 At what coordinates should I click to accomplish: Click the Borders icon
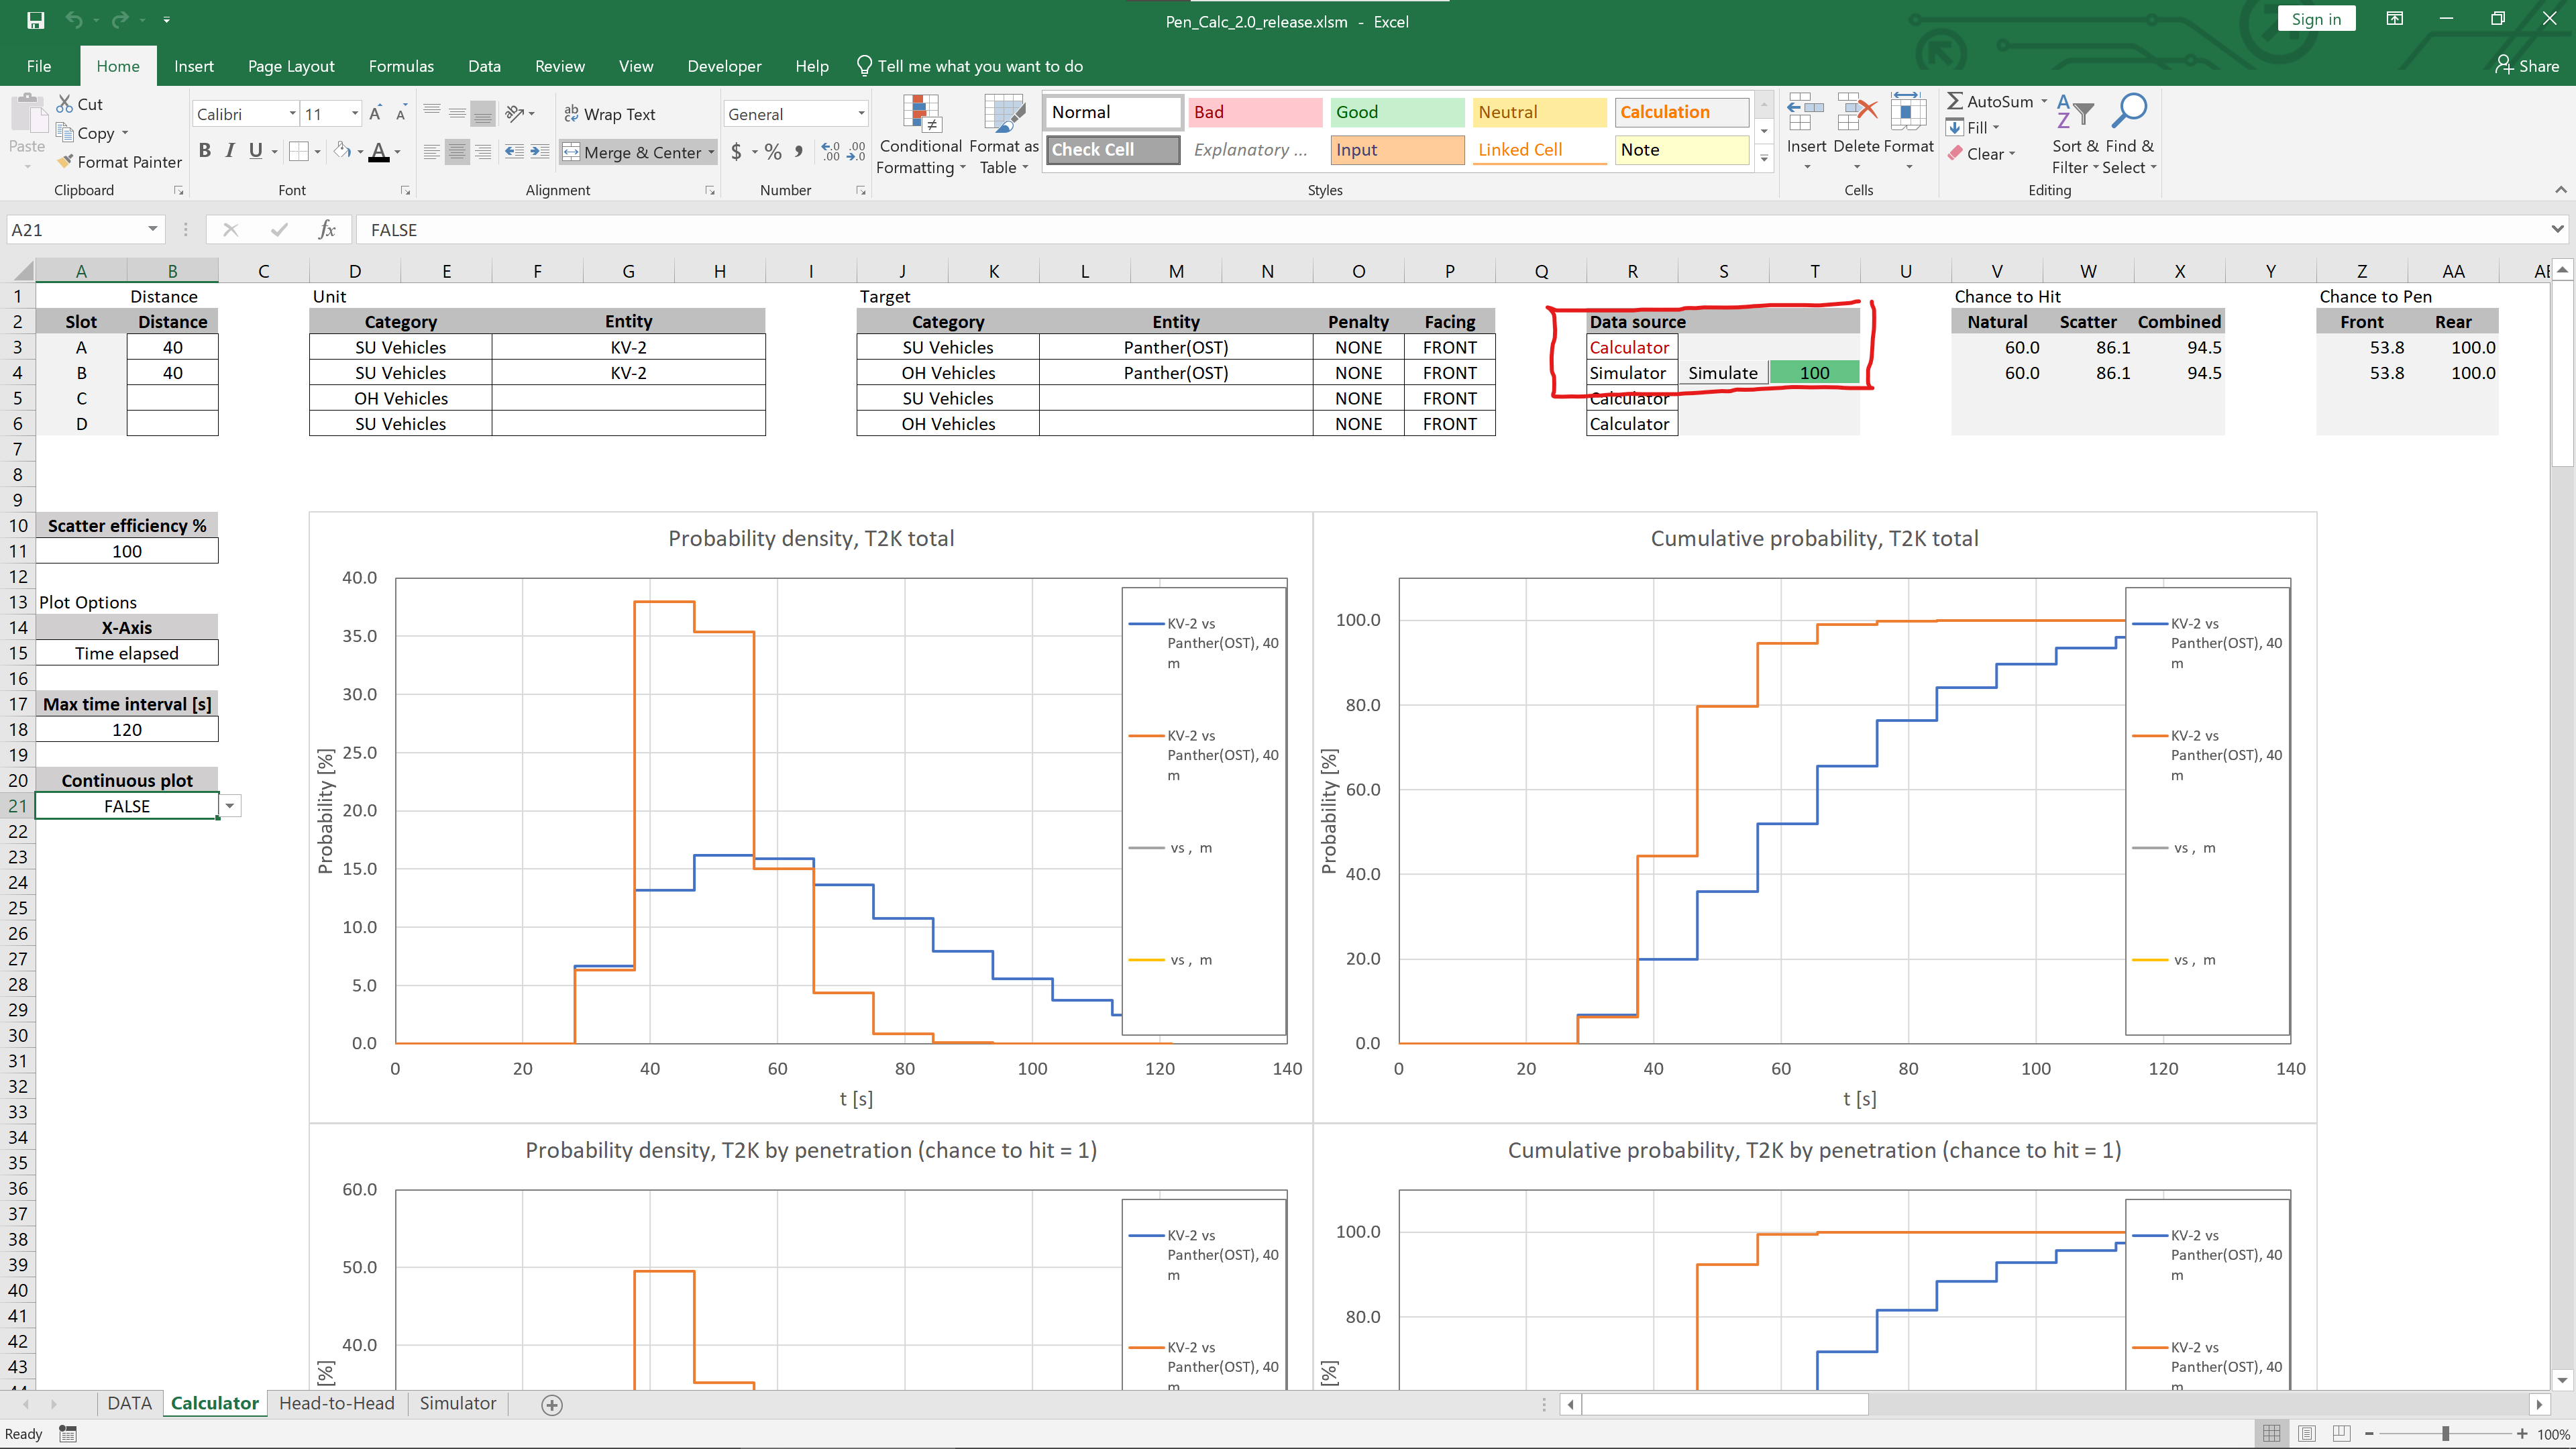298,151
